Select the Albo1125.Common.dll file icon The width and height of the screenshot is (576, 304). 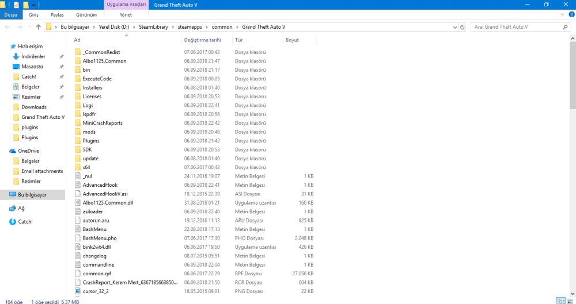(x=78, y=202)
